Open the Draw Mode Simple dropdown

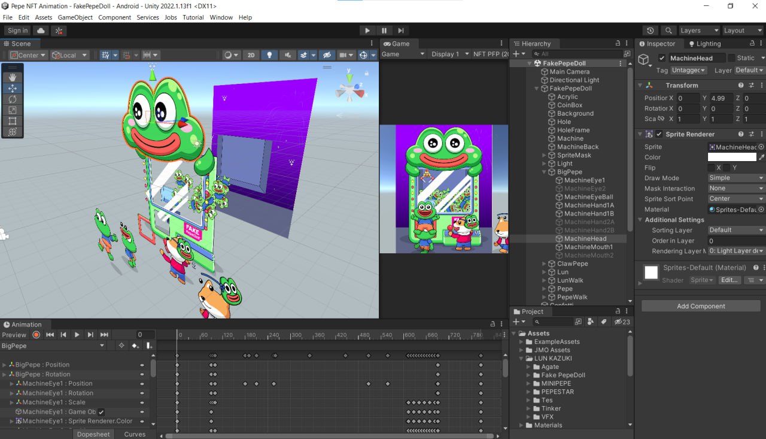(736, 178)
